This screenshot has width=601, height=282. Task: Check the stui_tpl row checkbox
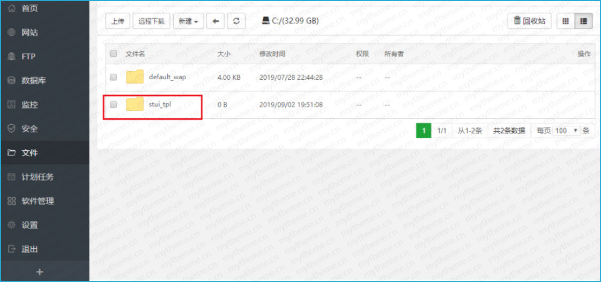point(114,104)
